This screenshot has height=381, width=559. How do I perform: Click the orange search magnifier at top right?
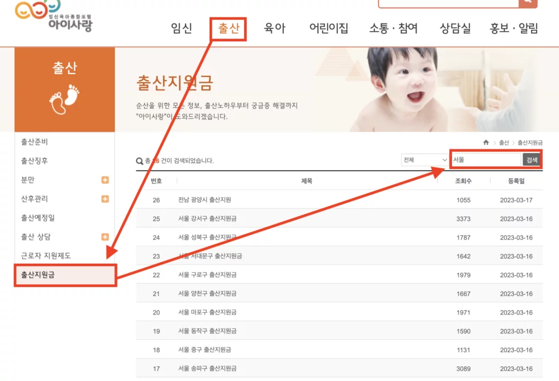click(x=526, y=3)
